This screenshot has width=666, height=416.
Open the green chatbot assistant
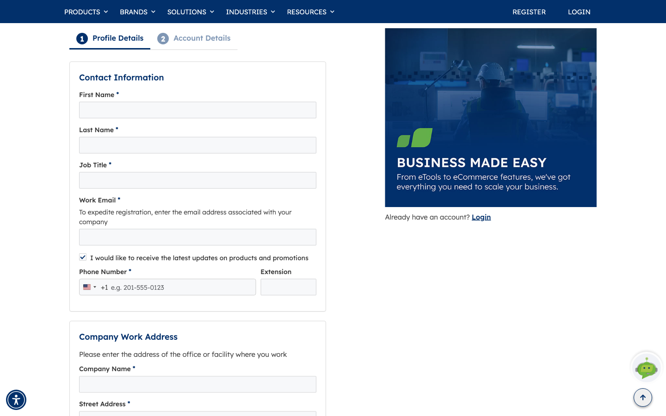(647, 368)
